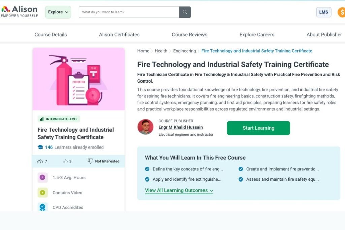Viewport: 345px width, 230px height.
Task: Switch to Course Details tab
Action: coord(51,35)
